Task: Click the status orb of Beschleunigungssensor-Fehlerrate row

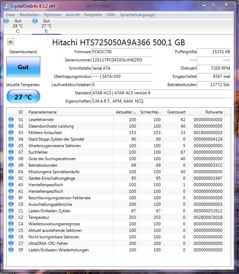Action: 11,198
